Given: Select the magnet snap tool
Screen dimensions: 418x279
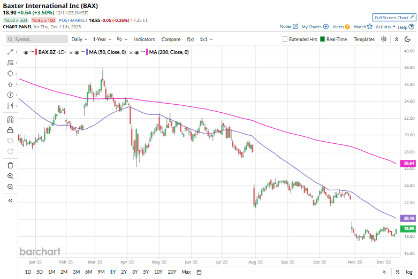Looking at the screenshot, I should [10, 119].
